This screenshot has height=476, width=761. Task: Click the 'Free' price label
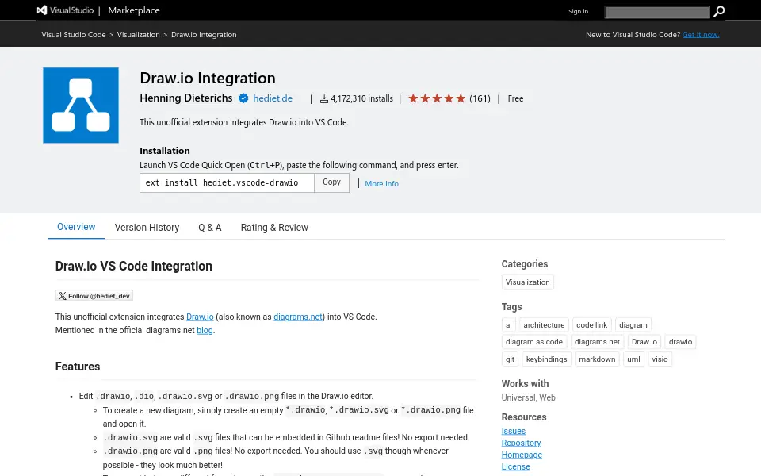pyautogui.click(x=515, y=98)
